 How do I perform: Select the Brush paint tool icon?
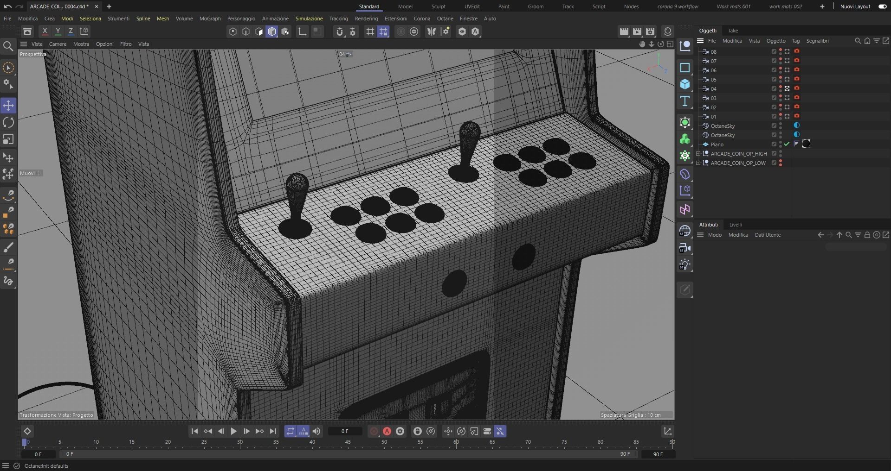pyautogui.click(x=8, y=248)
